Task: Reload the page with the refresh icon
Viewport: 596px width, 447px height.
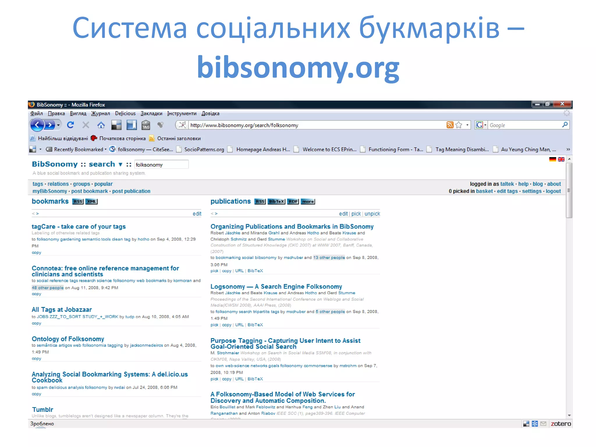Action: click(70, 125)
